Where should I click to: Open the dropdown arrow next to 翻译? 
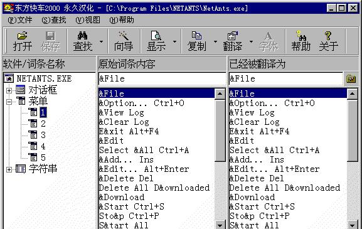(251, 42)
